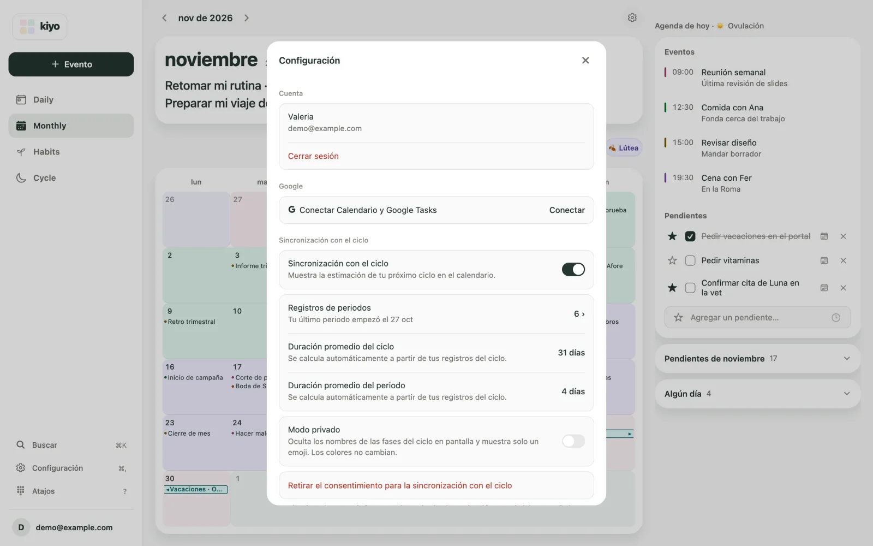Viewport: 873px width, 546px height.
Task: Click calendar icon for Pedir vacaciones task
Action: tap(824, 236)
